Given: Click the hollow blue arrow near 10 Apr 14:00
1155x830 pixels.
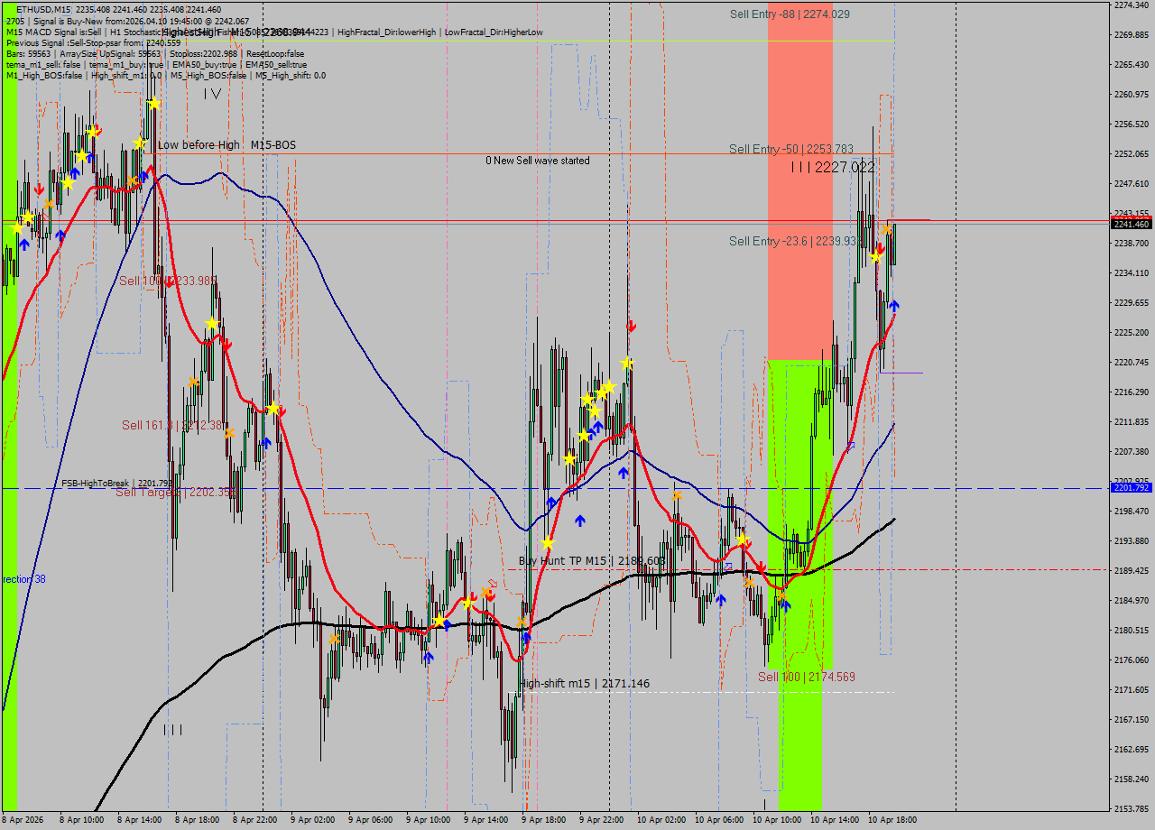Looking at the screenshot, I should pyautogui.click(x=850, y=445).
